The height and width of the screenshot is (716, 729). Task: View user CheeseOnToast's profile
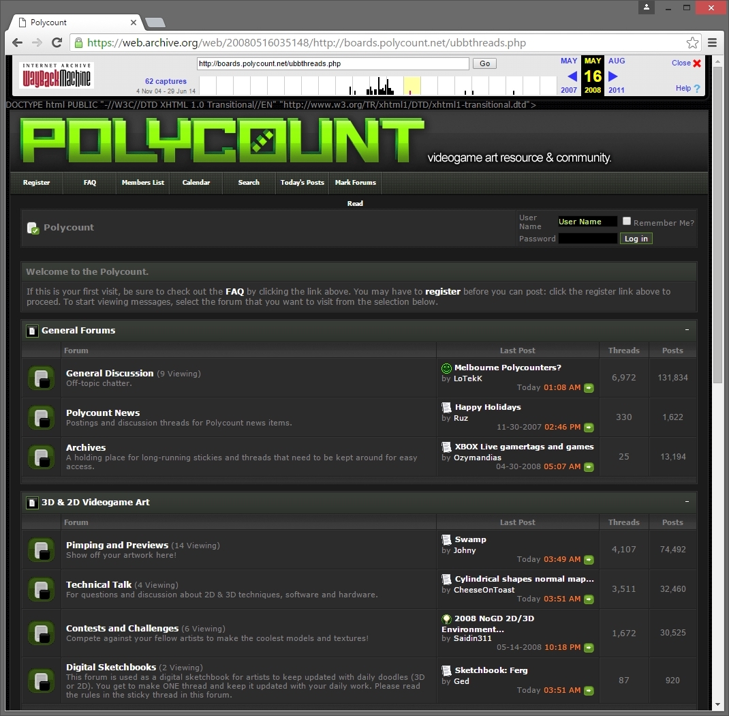[484, 590]
